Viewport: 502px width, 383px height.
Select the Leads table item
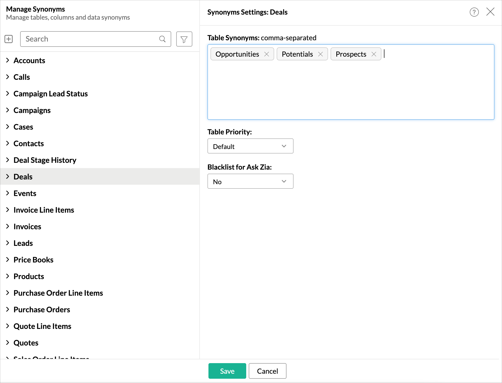[23, 243]
